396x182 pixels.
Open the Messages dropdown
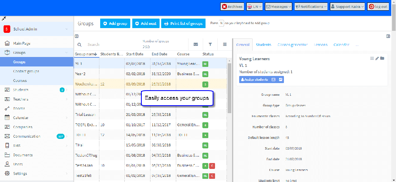point(278,7)
